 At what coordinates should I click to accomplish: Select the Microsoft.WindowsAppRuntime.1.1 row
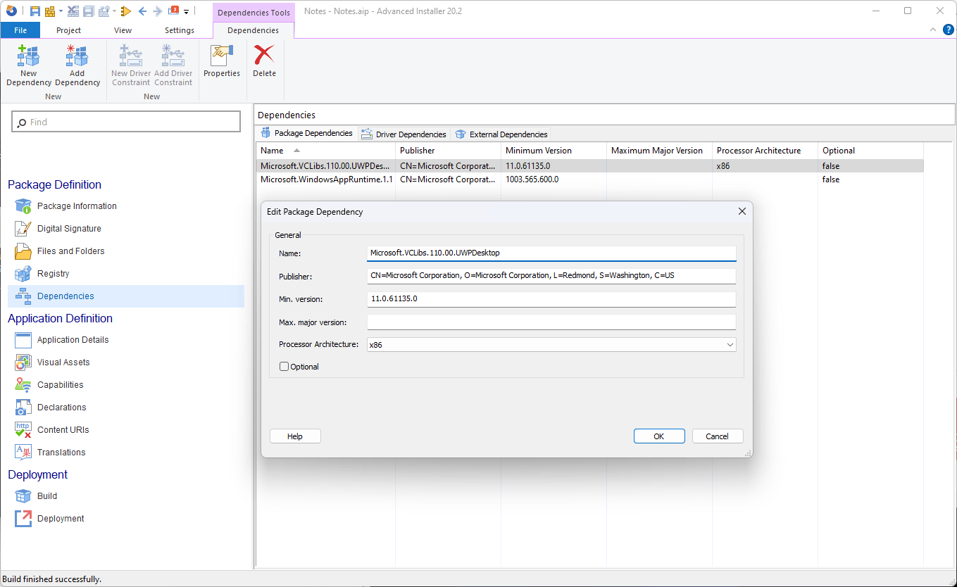(590, 179)
